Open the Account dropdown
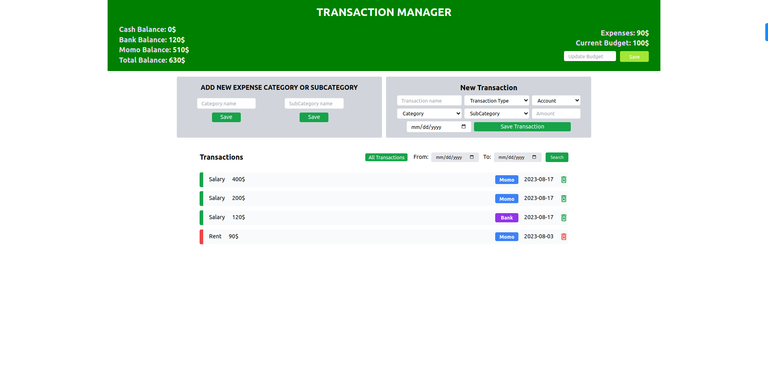The image size is (768, 368). pos(556,101)
